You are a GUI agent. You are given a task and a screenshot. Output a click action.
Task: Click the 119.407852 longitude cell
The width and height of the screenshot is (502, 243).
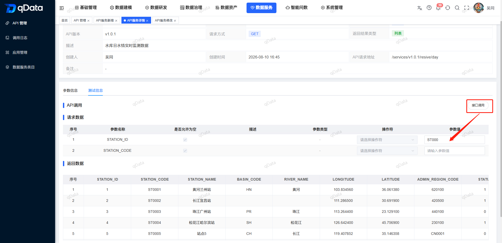pyautogui.click(x=343, y=234)
